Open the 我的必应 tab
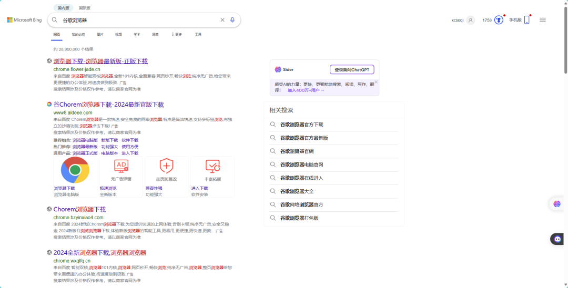Image resolution: width=568 pixels, height=288 pixels. tap(78, 34)
